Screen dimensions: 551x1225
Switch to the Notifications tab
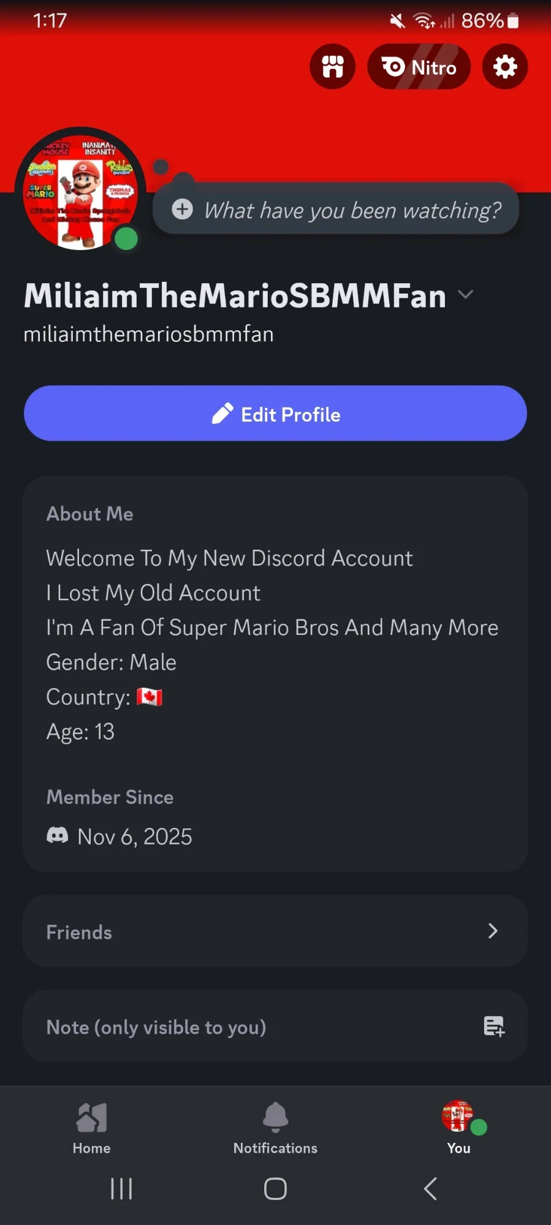coord(275,1128)
